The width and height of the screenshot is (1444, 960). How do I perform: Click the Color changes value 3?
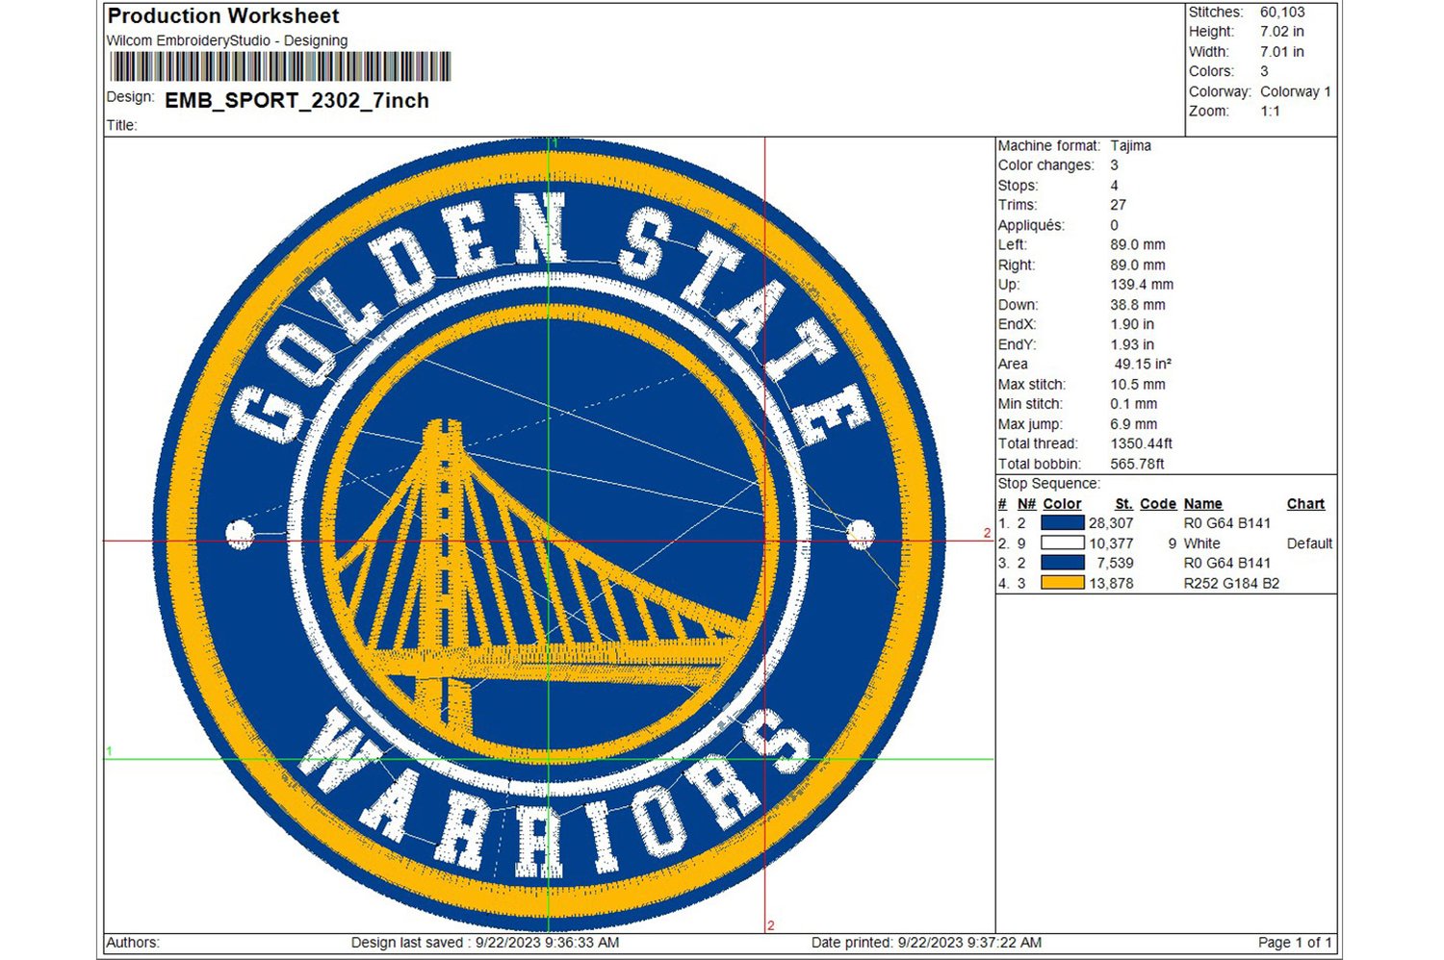click(x=1114, y=165)
